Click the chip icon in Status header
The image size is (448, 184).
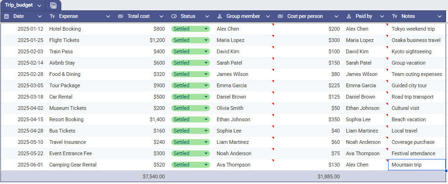point(174,17)
